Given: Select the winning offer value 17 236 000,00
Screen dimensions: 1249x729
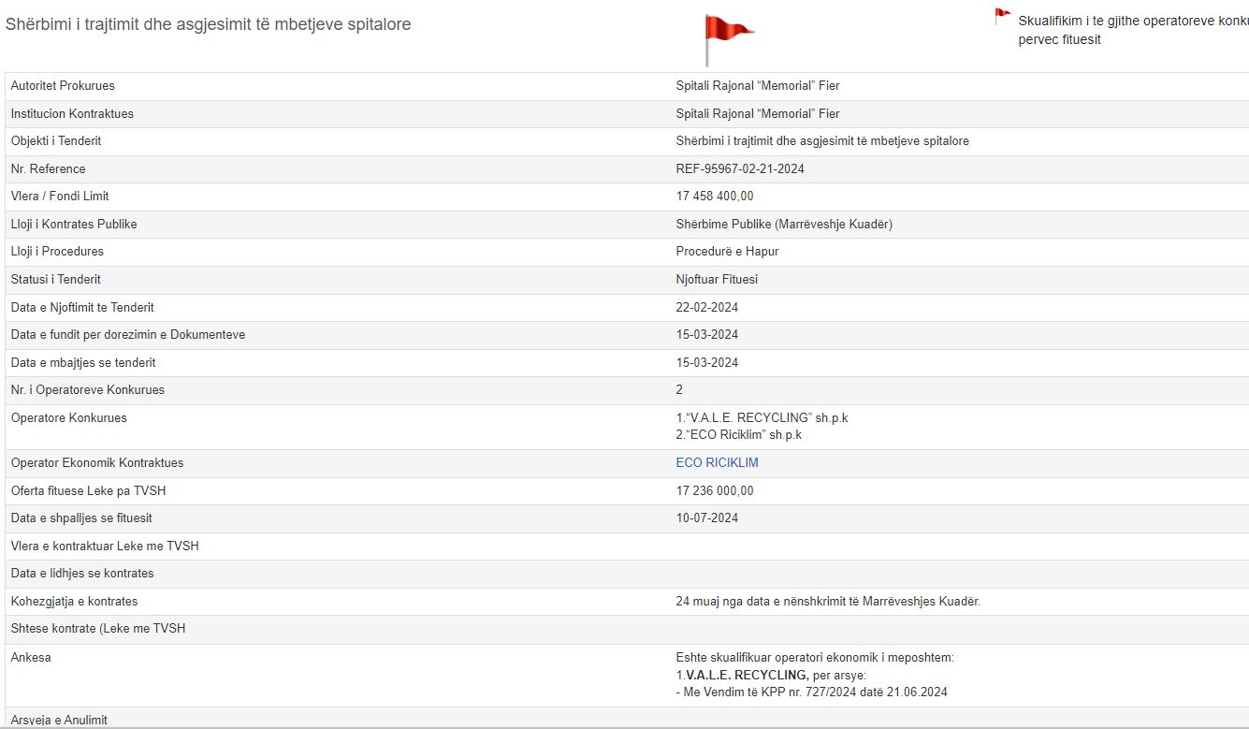Looking at the screenshot, I should (x=714, y=491).
